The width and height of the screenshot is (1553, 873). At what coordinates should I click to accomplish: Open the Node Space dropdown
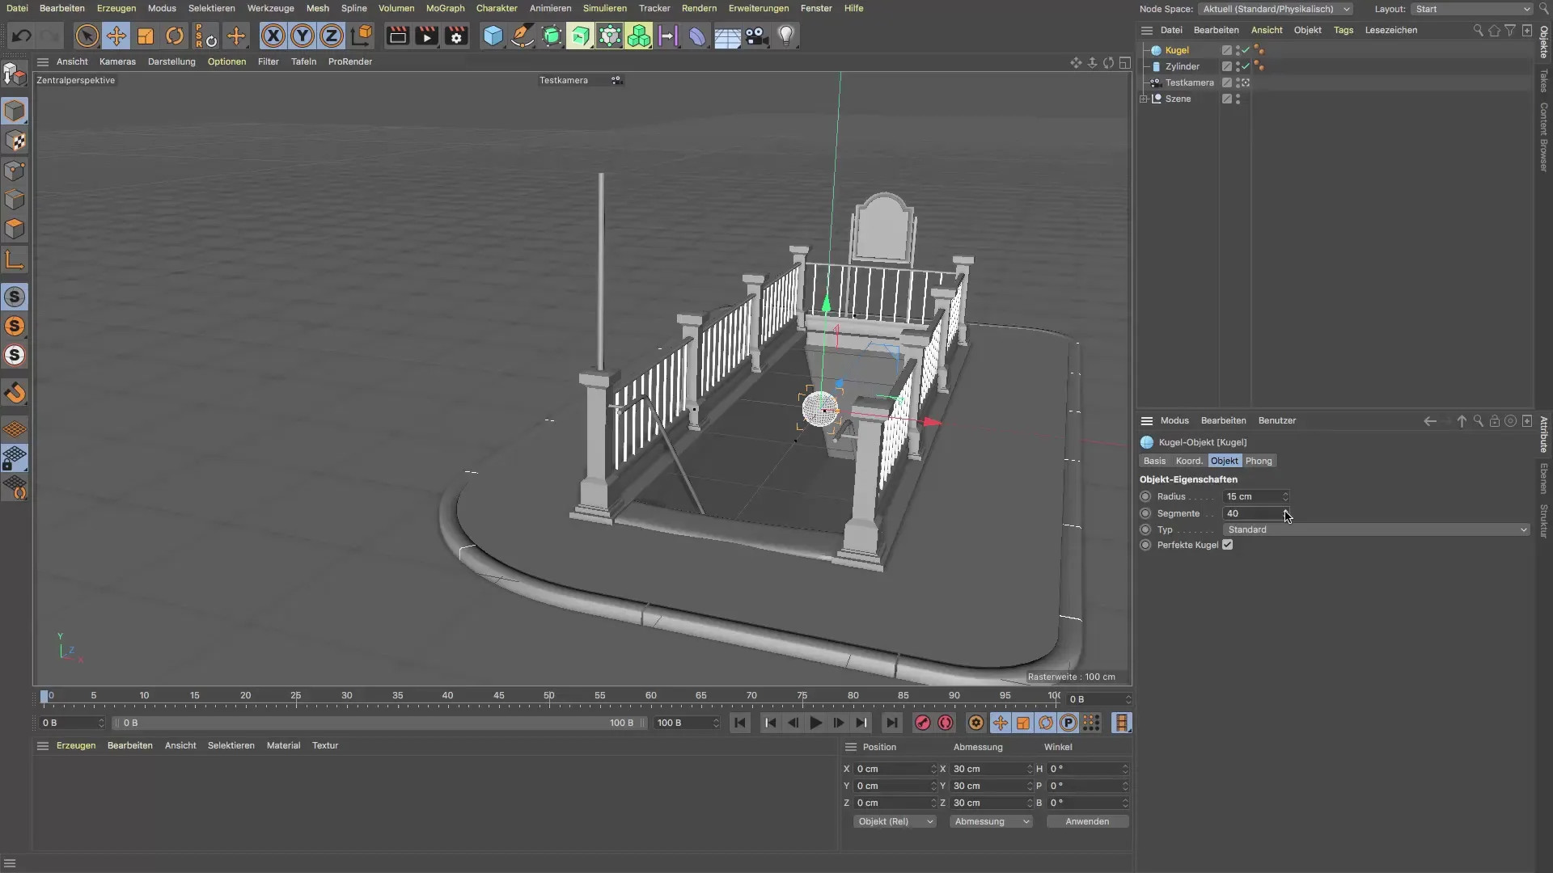pos(1276,9)
